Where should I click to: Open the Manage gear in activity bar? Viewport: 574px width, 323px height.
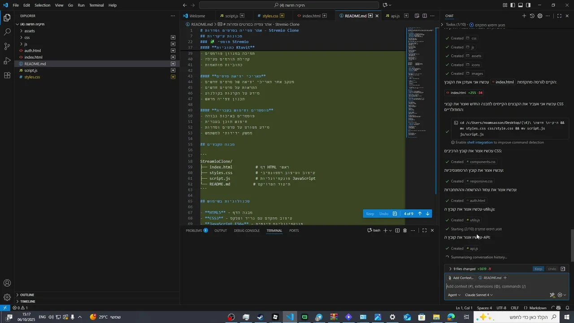(7, 297)
